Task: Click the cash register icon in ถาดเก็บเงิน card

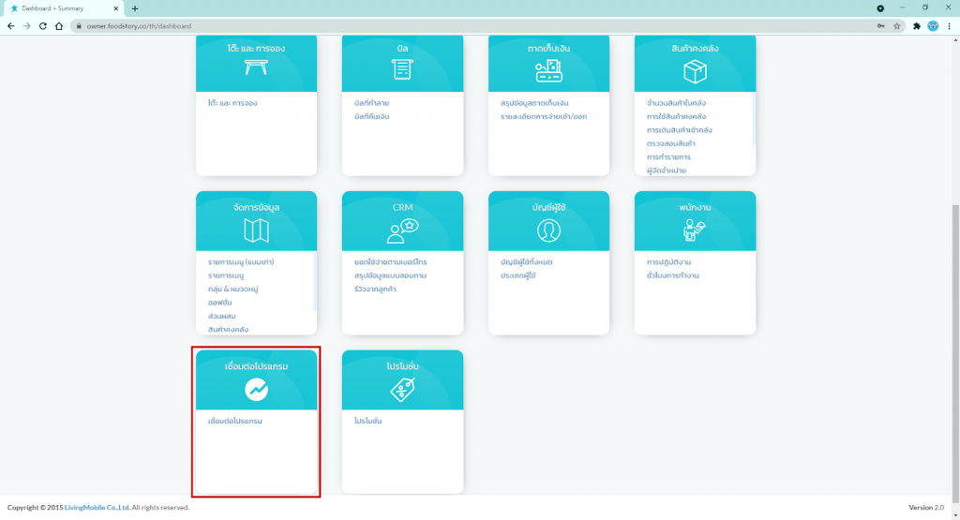Action: click(x=548, y=68)
